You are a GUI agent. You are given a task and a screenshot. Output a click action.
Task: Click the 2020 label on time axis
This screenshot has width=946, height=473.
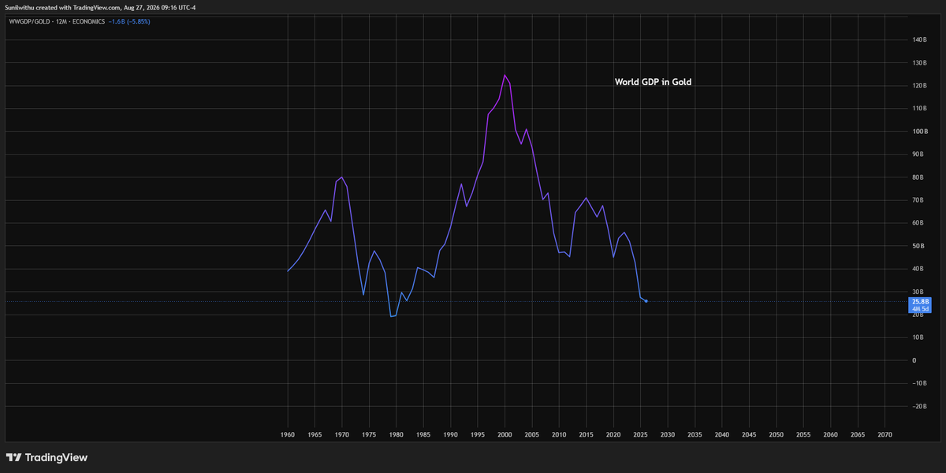coord(613,434)
